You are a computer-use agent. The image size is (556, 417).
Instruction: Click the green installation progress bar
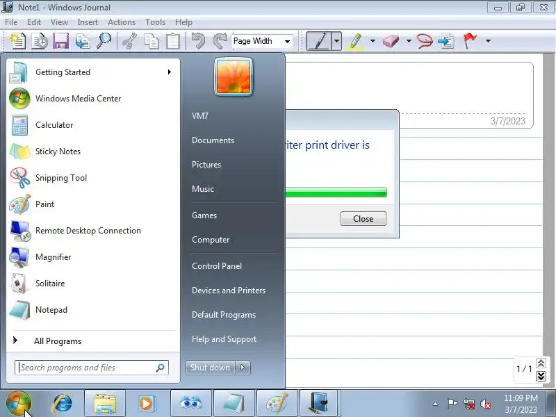point(336,193)
